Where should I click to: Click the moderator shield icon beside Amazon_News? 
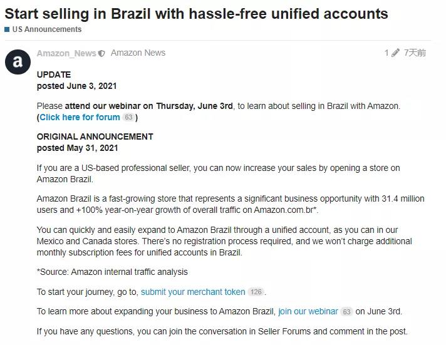(101, 54)
